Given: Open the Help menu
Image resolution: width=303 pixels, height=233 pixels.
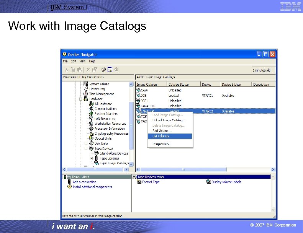Looking at the screenshot, I should coord(92,61).
